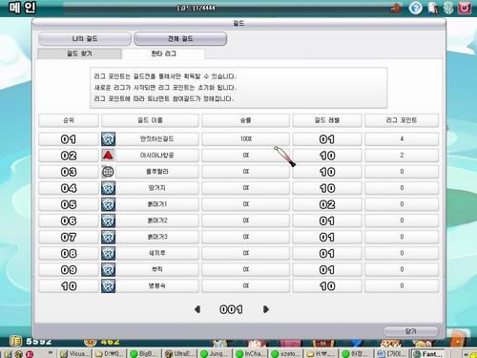This screenshot has height=358, width=477.
Task: Click guild emblem in rank 06 row
Action: point(108,221)
